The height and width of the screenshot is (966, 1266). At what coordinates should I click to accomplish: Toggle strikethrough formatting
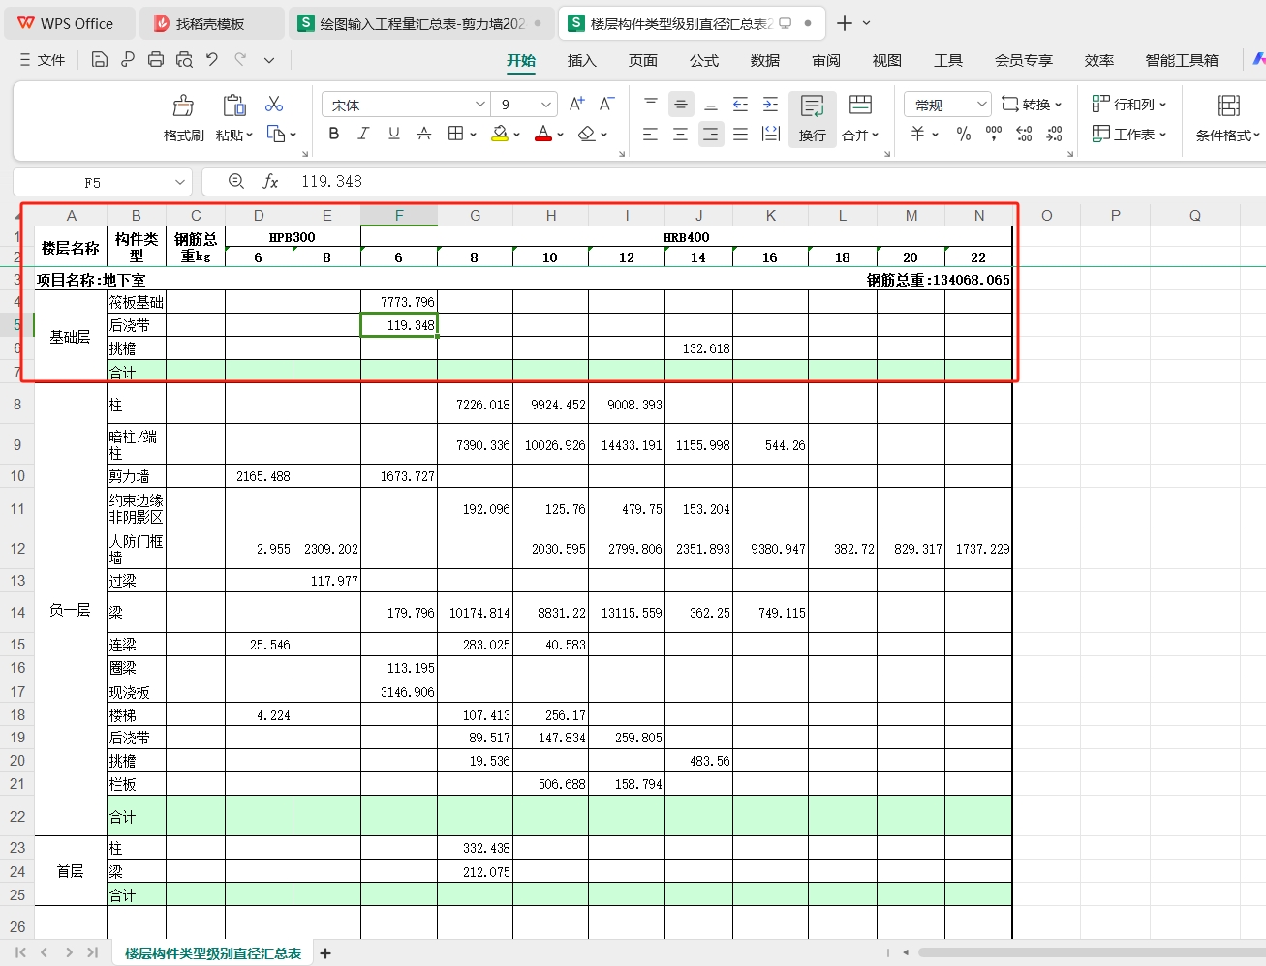click(423, 134)
